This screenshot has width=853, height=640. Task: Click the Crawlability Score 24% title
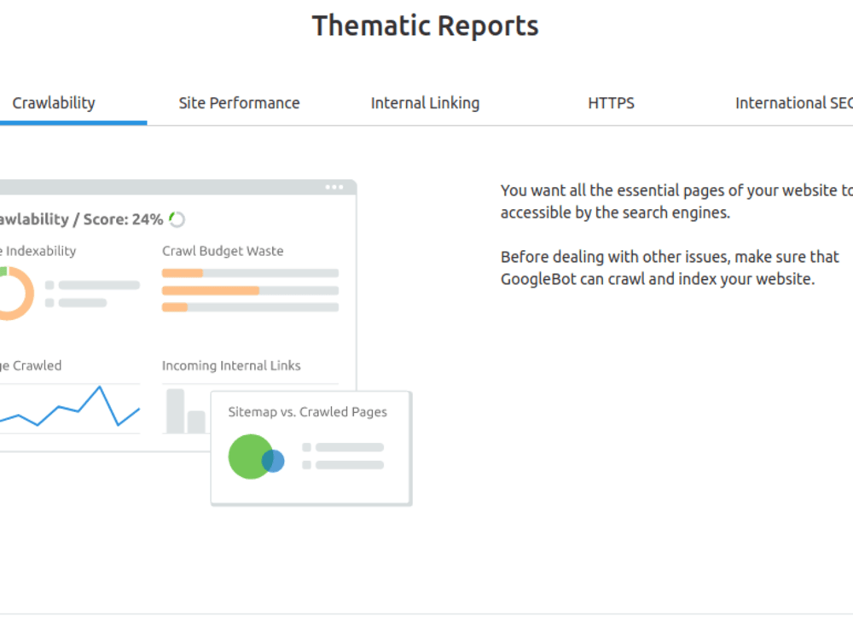[82, 219]
